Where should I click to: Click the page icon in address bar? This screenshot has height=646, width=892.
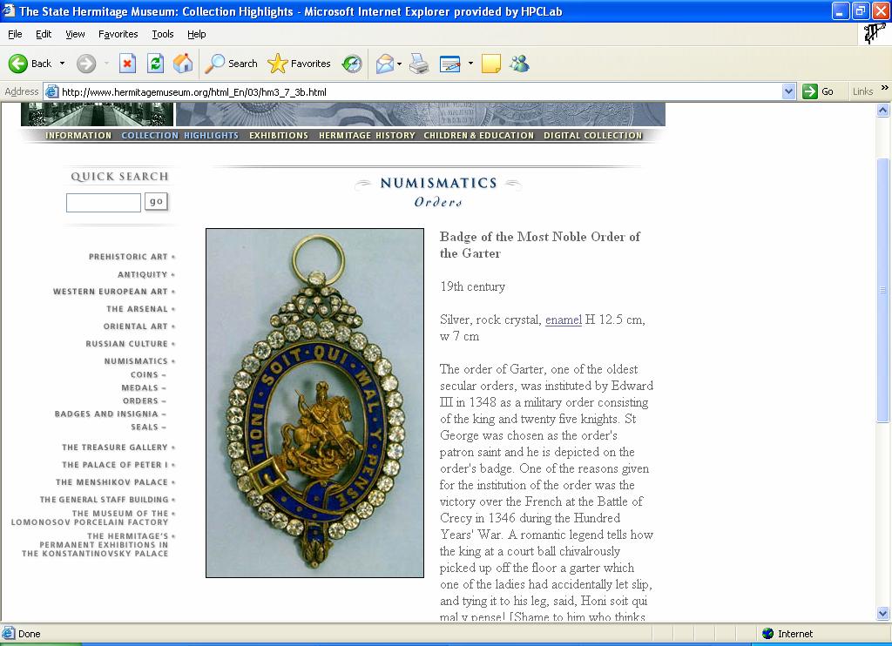[x=51, y=91]
